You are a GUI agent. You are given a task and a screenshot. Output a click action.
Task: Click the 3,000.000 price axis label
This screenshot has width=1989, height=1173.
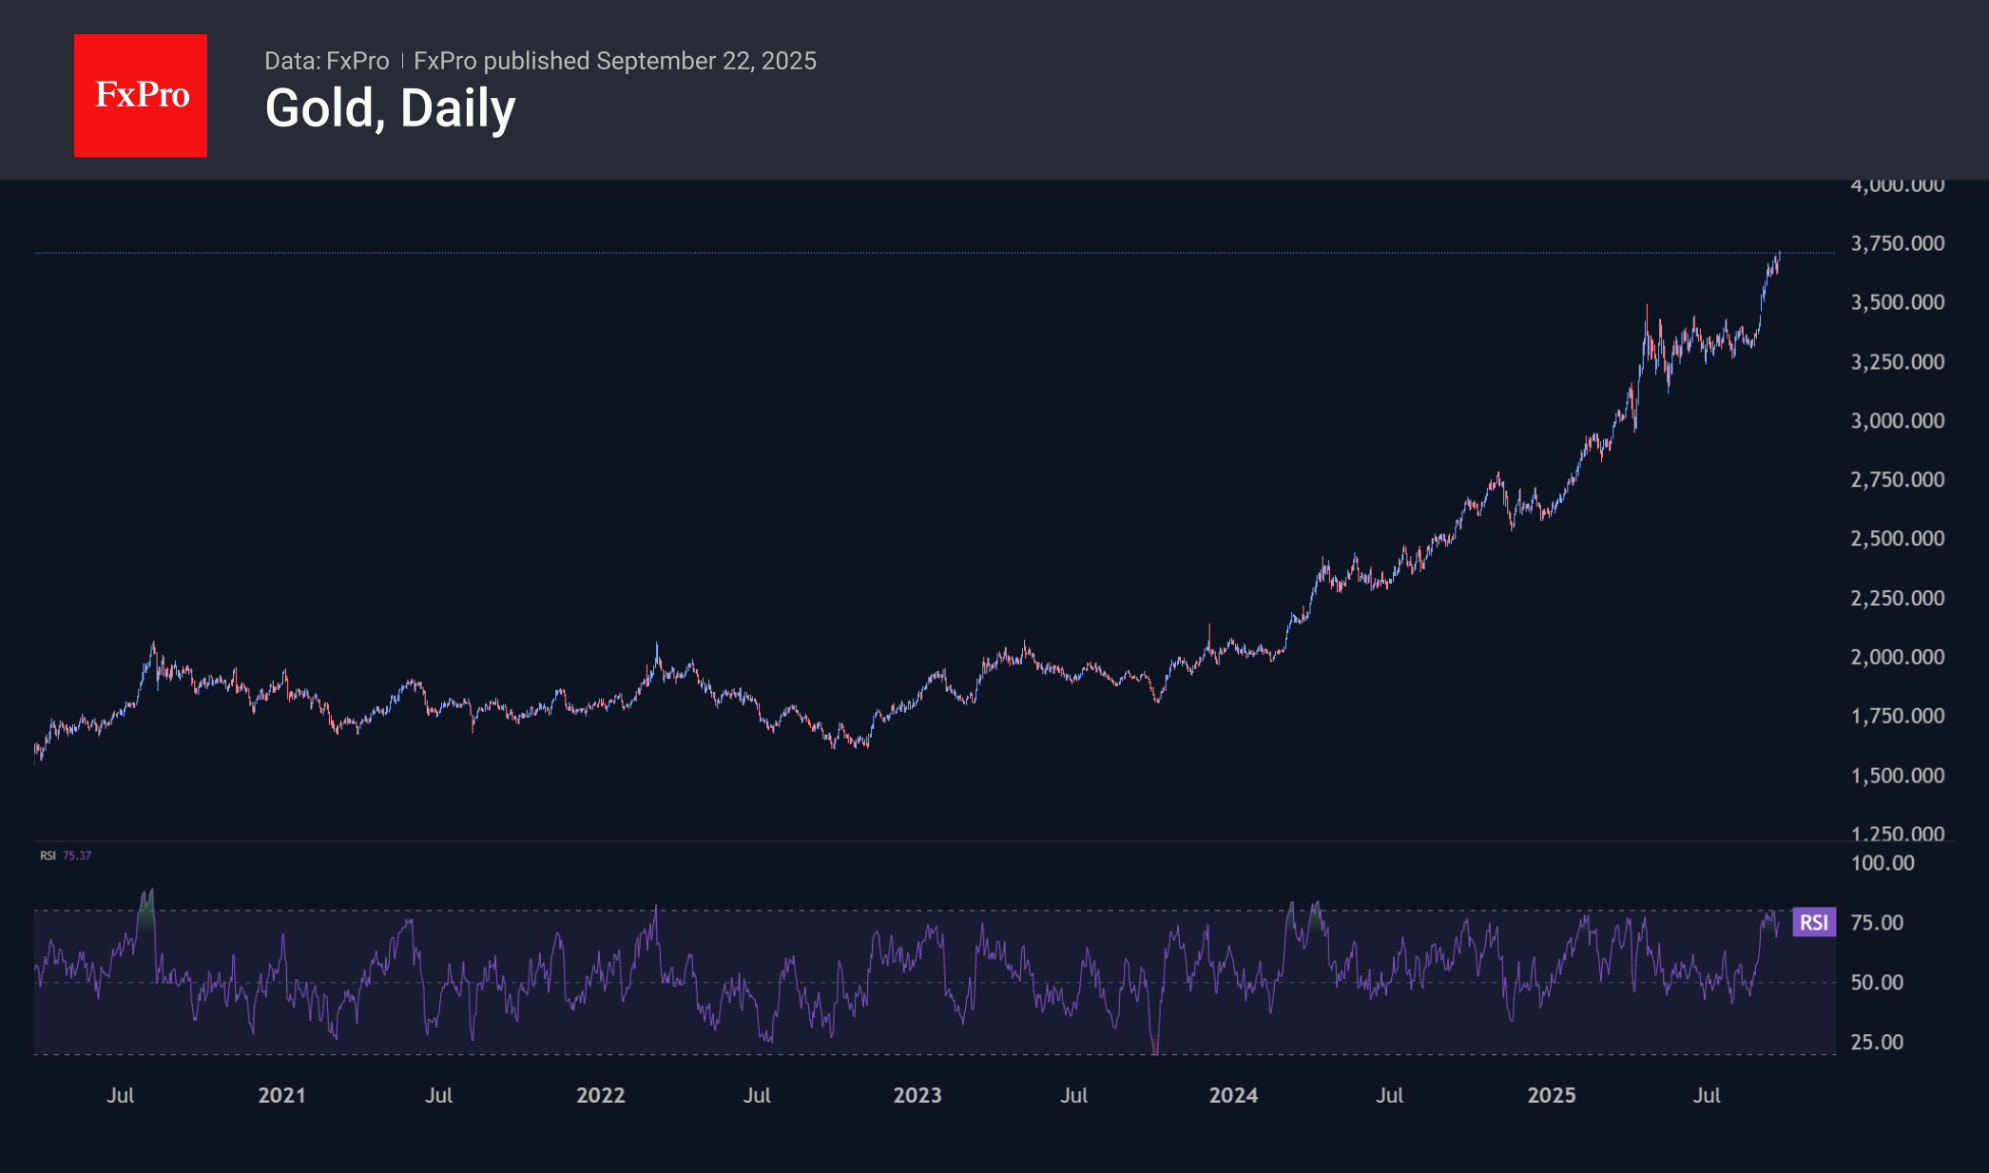[x=1897, y=420]
